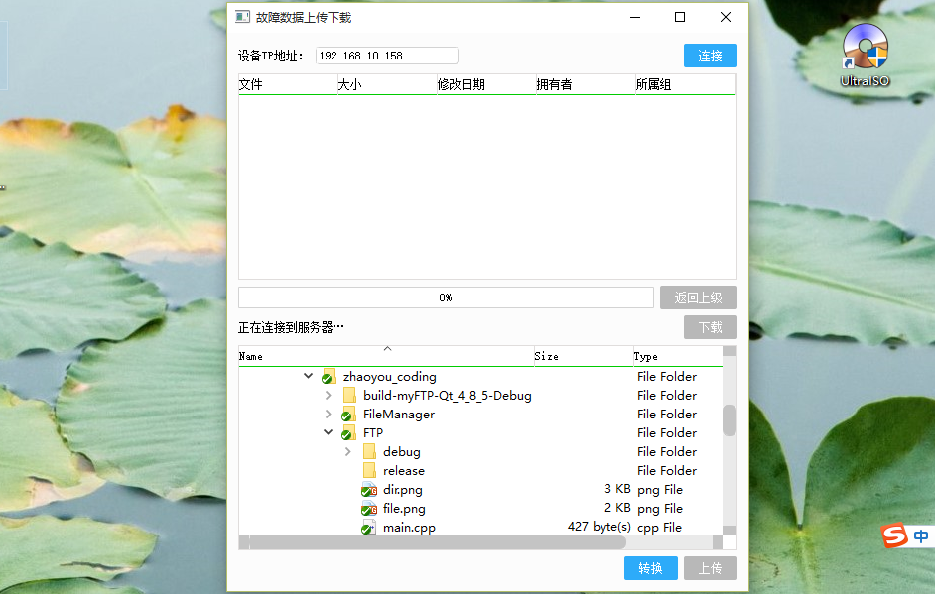Click the file.png file icon
935x594 pixels.
coord(369,509)
